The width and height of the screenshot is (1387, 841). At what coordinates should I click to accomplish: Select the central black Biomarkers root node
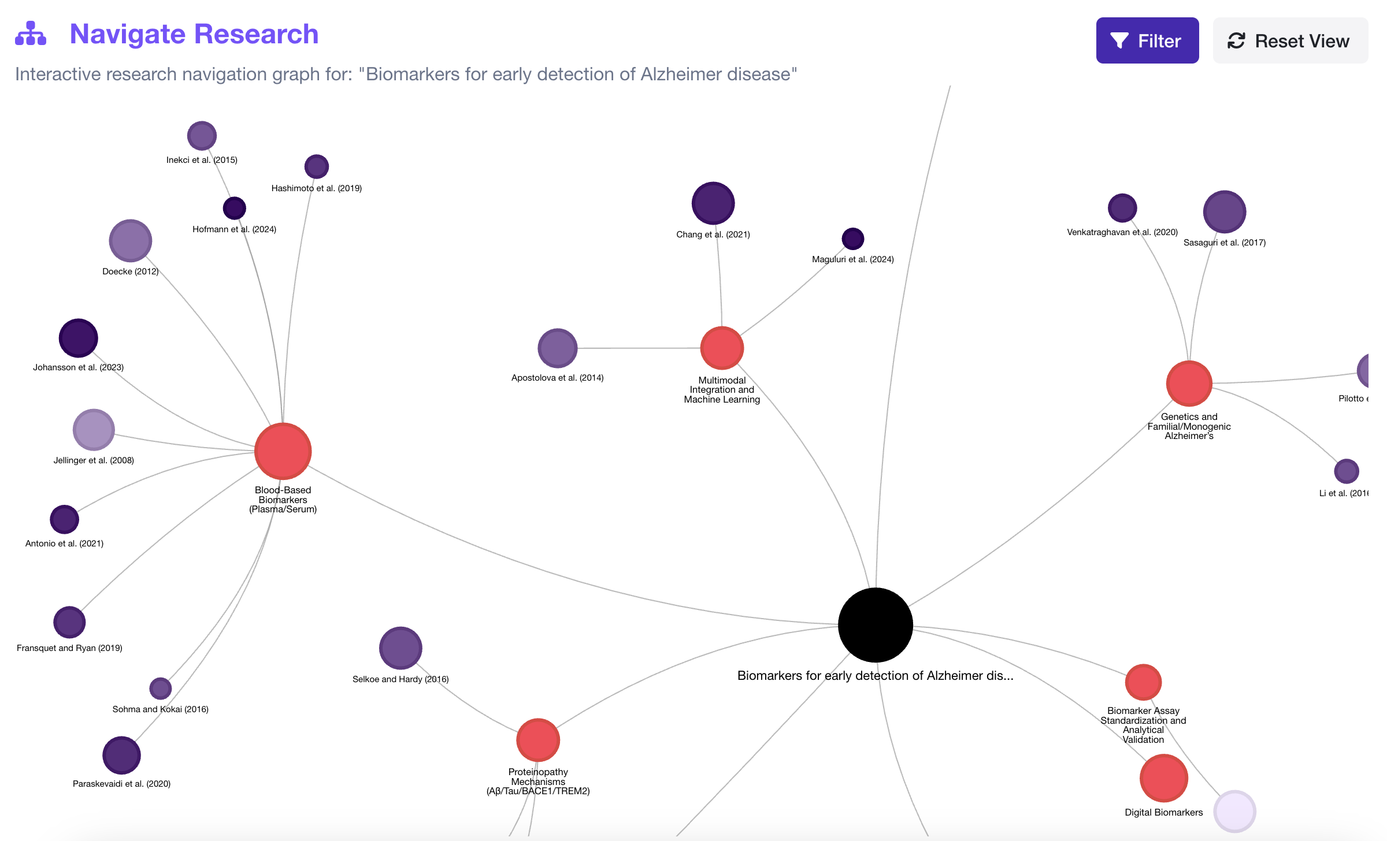pyautogui.click(x=875, y=624)
